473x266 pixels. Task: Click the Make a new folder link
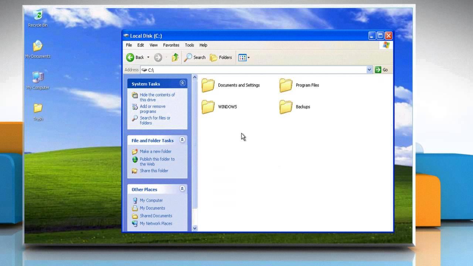click(155, 151)
